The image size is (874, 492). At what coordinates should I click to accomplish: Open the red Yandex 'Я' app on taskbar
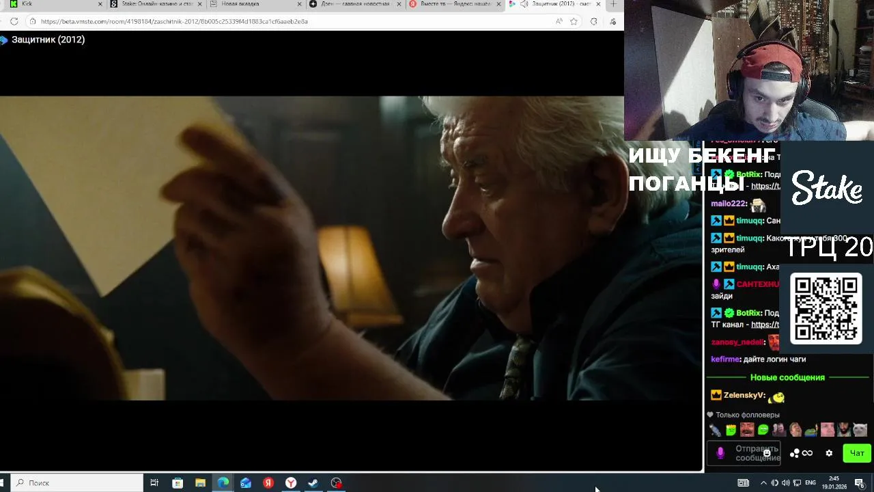tap(268, 482)
